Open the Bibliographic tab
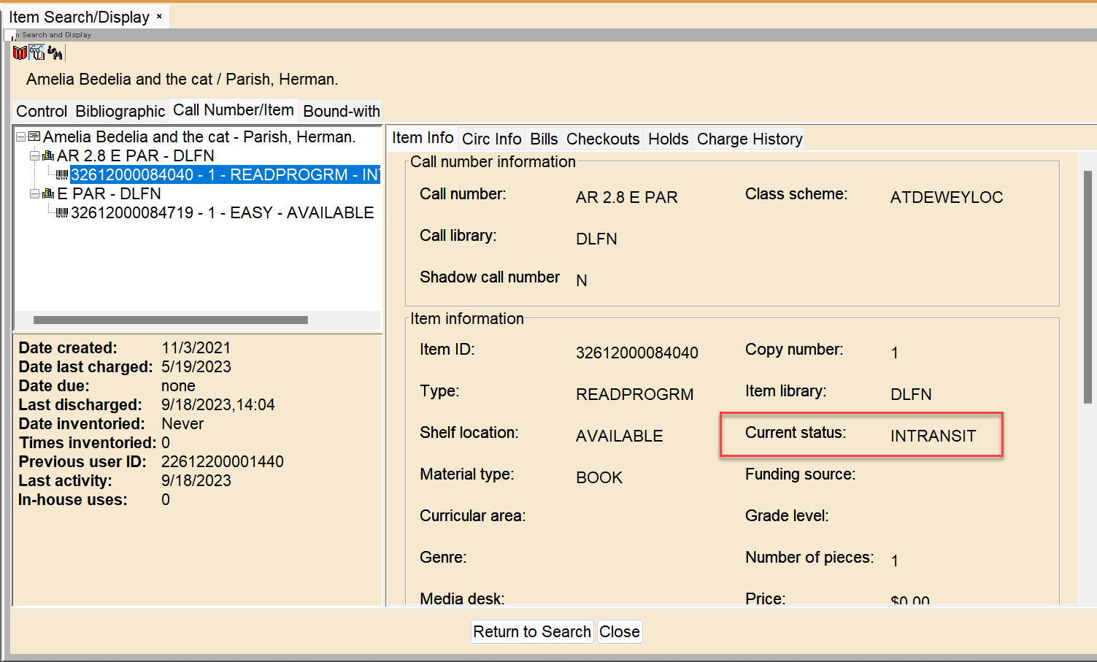 coord(120,111)
